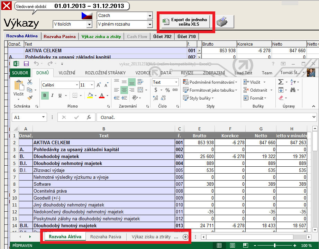
Task: Click the text orientation icon
Action: pos(135,98)
